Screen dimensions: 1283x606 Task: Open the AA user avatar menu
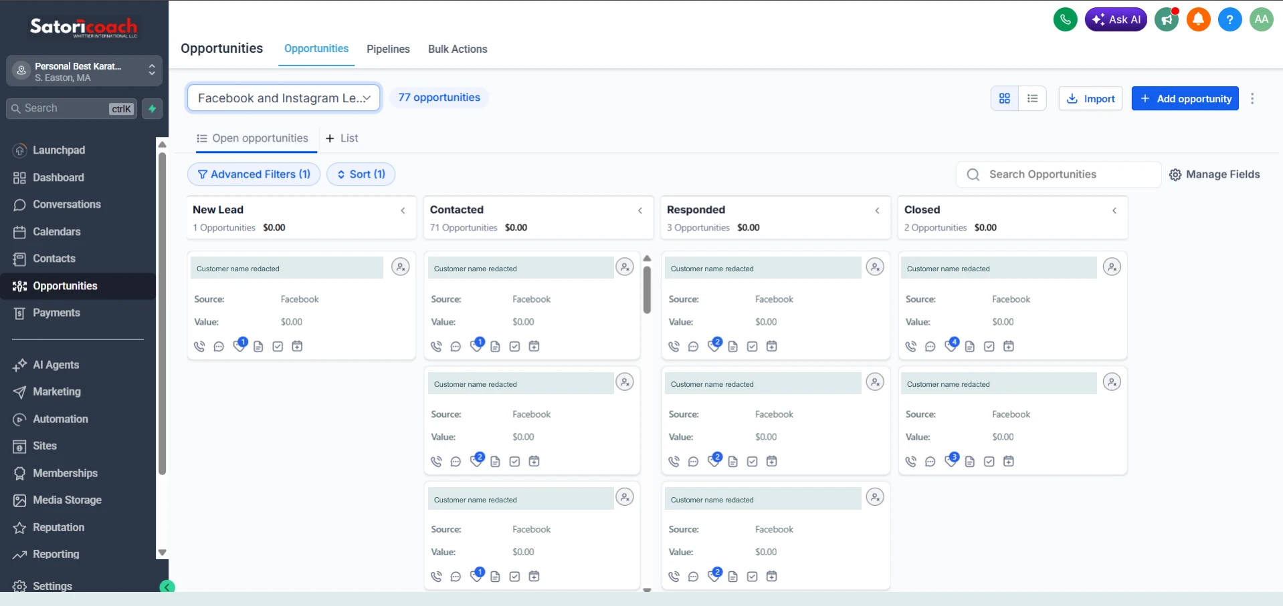(1262, 19)
